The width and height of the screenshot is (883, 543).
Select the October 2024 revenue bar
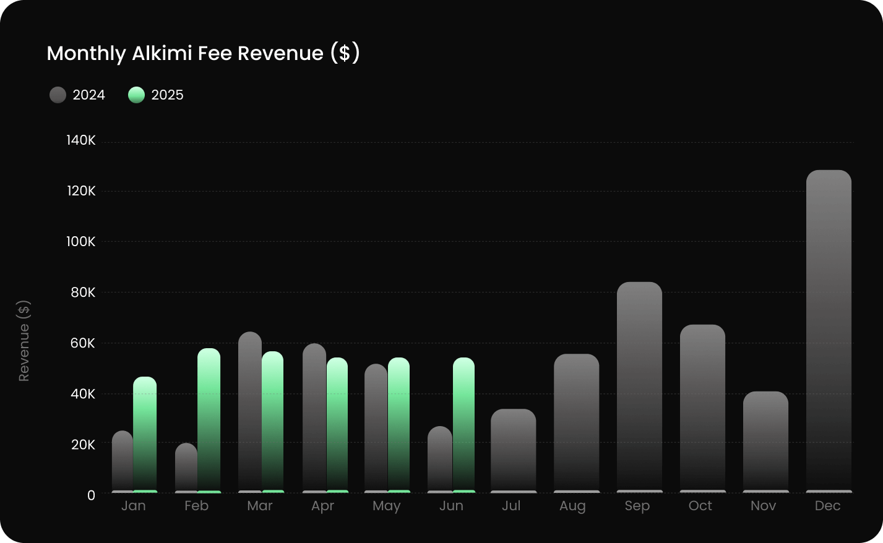(702, 408)
